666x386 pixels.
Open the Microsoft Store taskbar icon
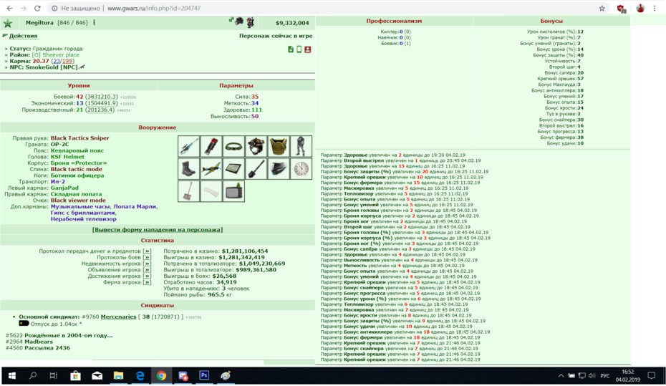(76, 376)
